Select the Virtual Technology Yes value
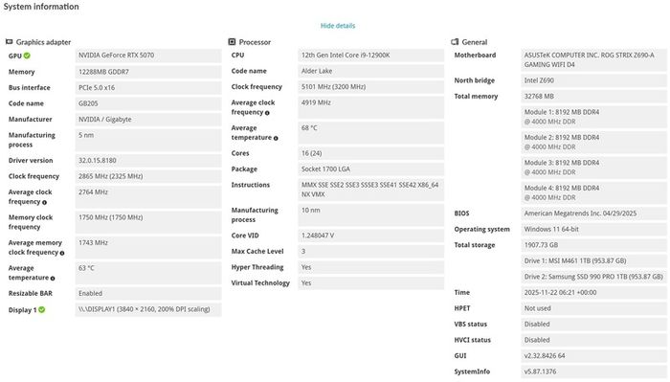 (x=371, y=282)
